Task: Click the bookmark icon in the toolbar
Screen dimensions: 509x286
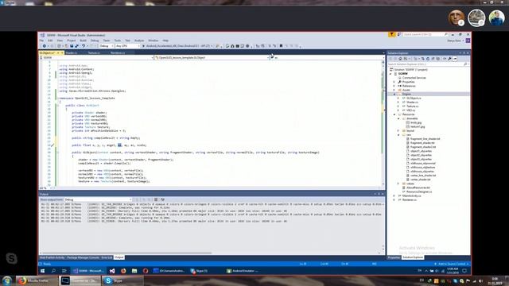Action: coord(281,46)
